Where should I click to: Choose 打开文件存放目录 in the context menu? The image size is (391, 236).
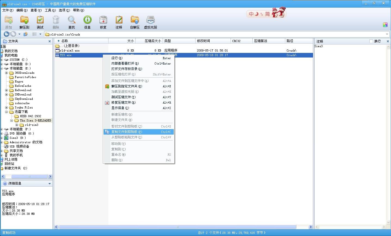[139, 69]
